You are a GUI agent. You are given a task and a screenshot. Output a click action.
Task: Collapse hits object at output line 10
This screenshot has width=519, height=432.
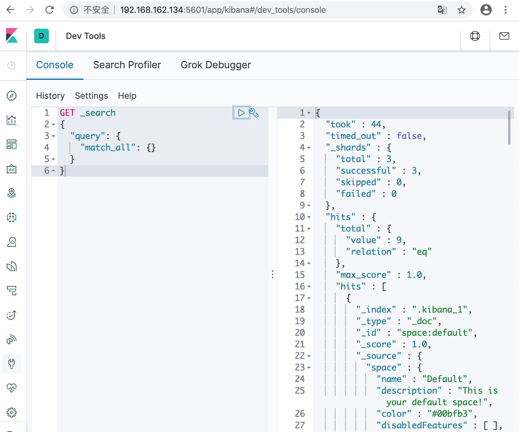(x=309, y=217)
